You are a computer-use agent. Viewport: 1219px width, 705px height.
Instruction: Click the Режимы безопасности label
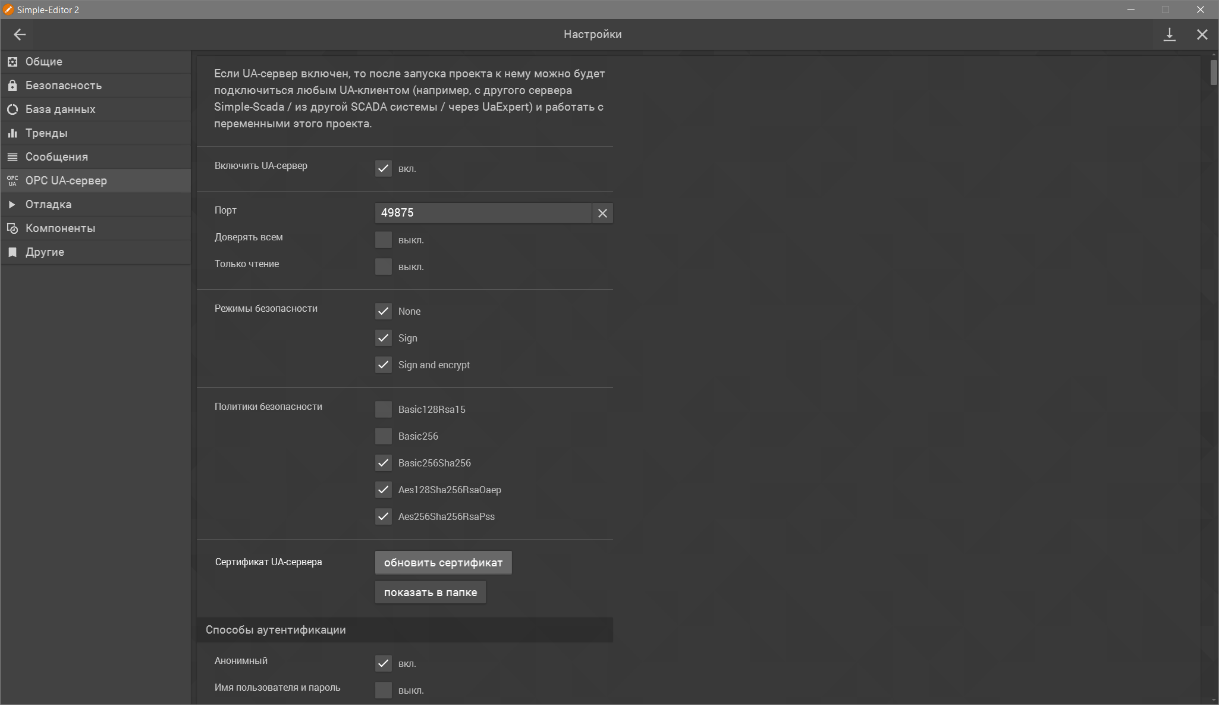coord(266,309)
